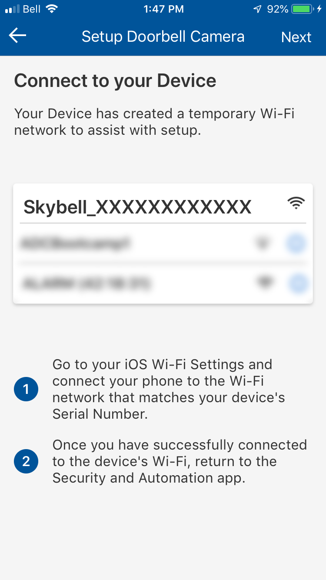
Task: Select the first blurred Wi-Fi network row
Action: [163, 244]
